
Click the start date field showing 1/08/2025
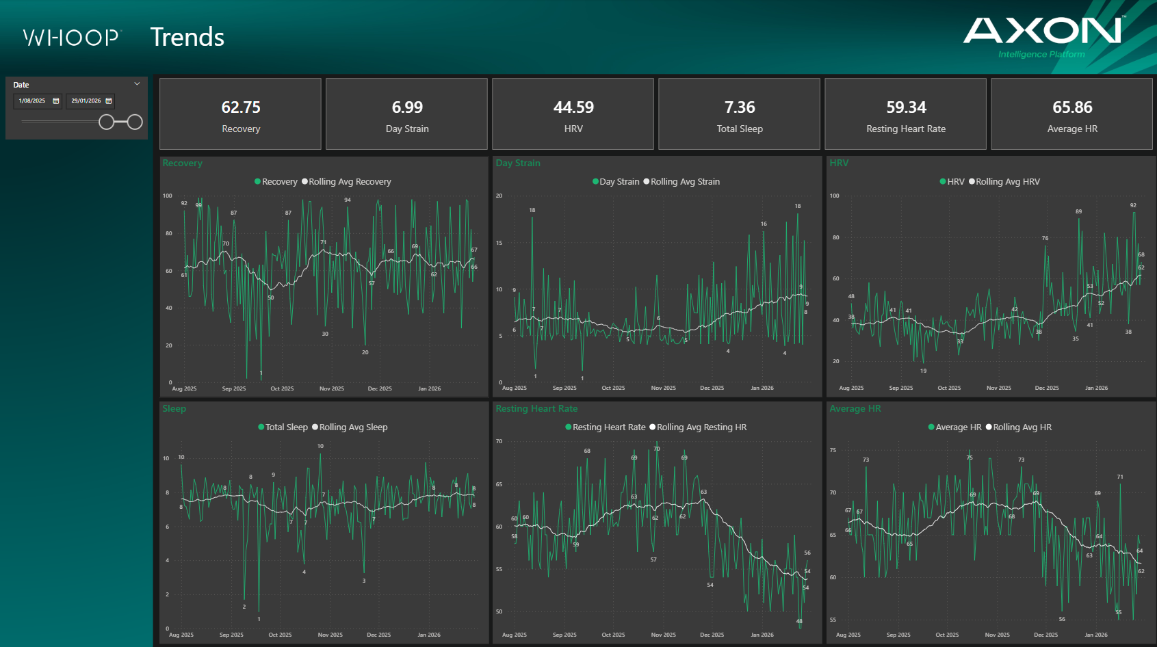pos(33,101)
